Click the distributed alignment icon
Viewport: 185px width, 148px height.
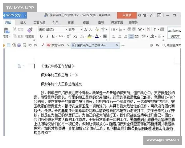pos(137,36)
